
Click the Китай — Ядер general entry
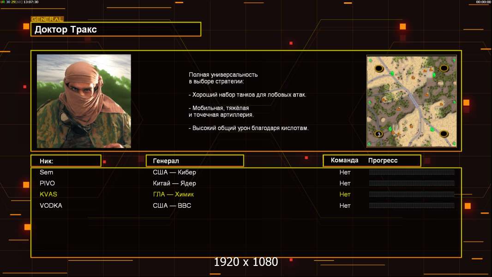coord(174,183)
